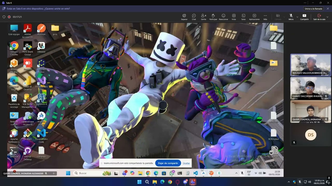The width and height of the screenshot is (332, 186).
Task: Select the Adobe Acrobat DC desktop icon
Action: [x=27, y=31]
